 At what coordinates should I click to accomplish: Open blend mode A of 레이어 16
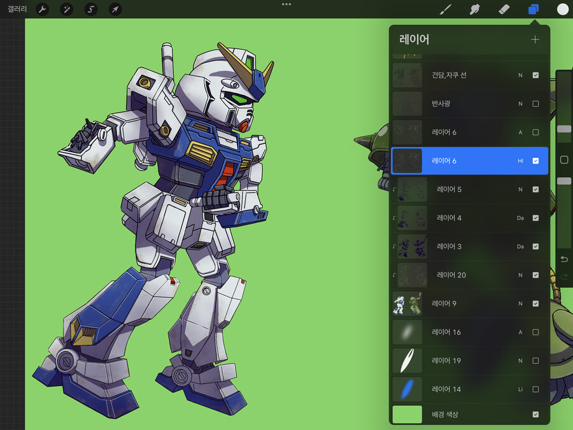(520, 332)
